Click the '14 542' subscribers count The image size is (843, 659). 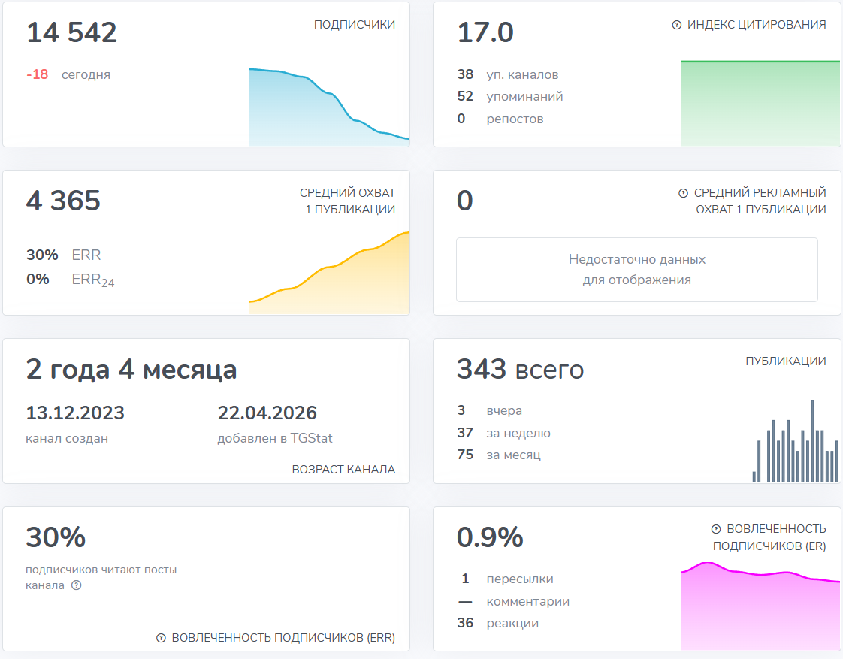click(71, 32)
